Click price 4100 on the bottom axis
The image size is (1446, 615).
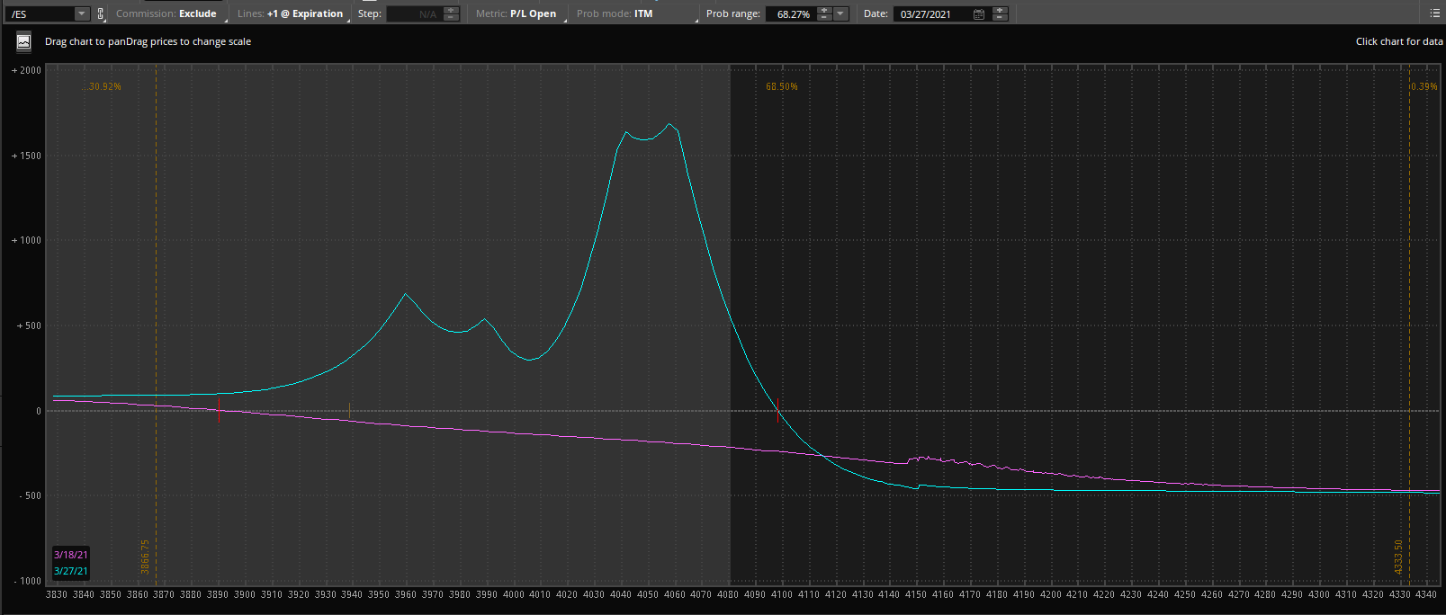click(781, 594)
